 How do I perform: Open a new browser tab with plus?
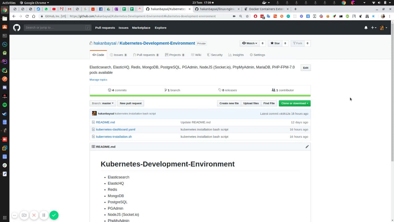click(x=295, y=9)
